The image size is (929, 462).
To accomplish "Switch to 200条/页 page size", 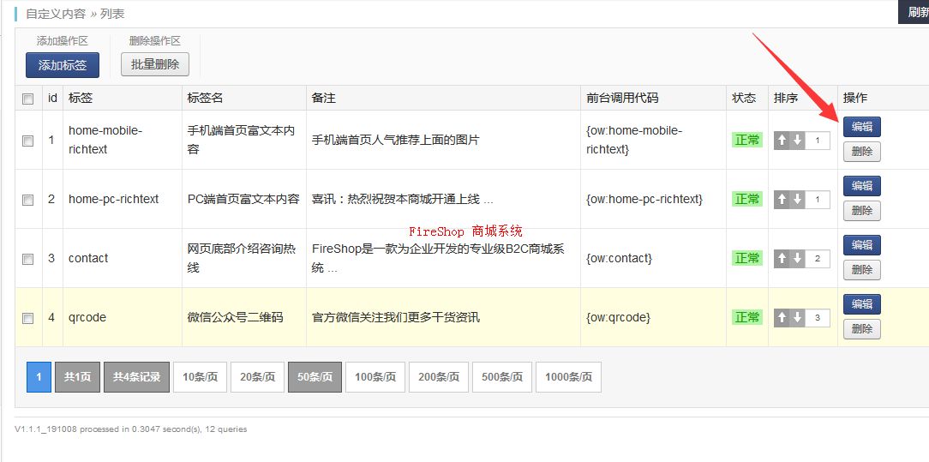I will [439, 377].
